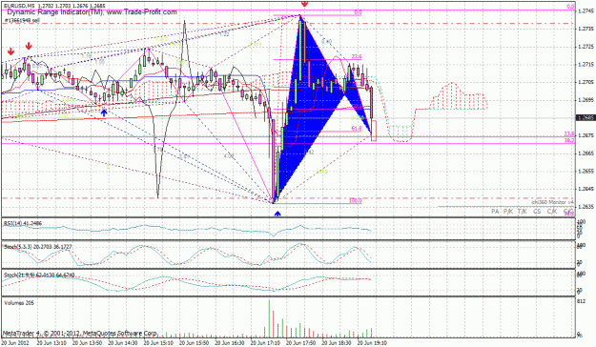Click the leftmost red down arrow signal

click(x=10, y=51)
